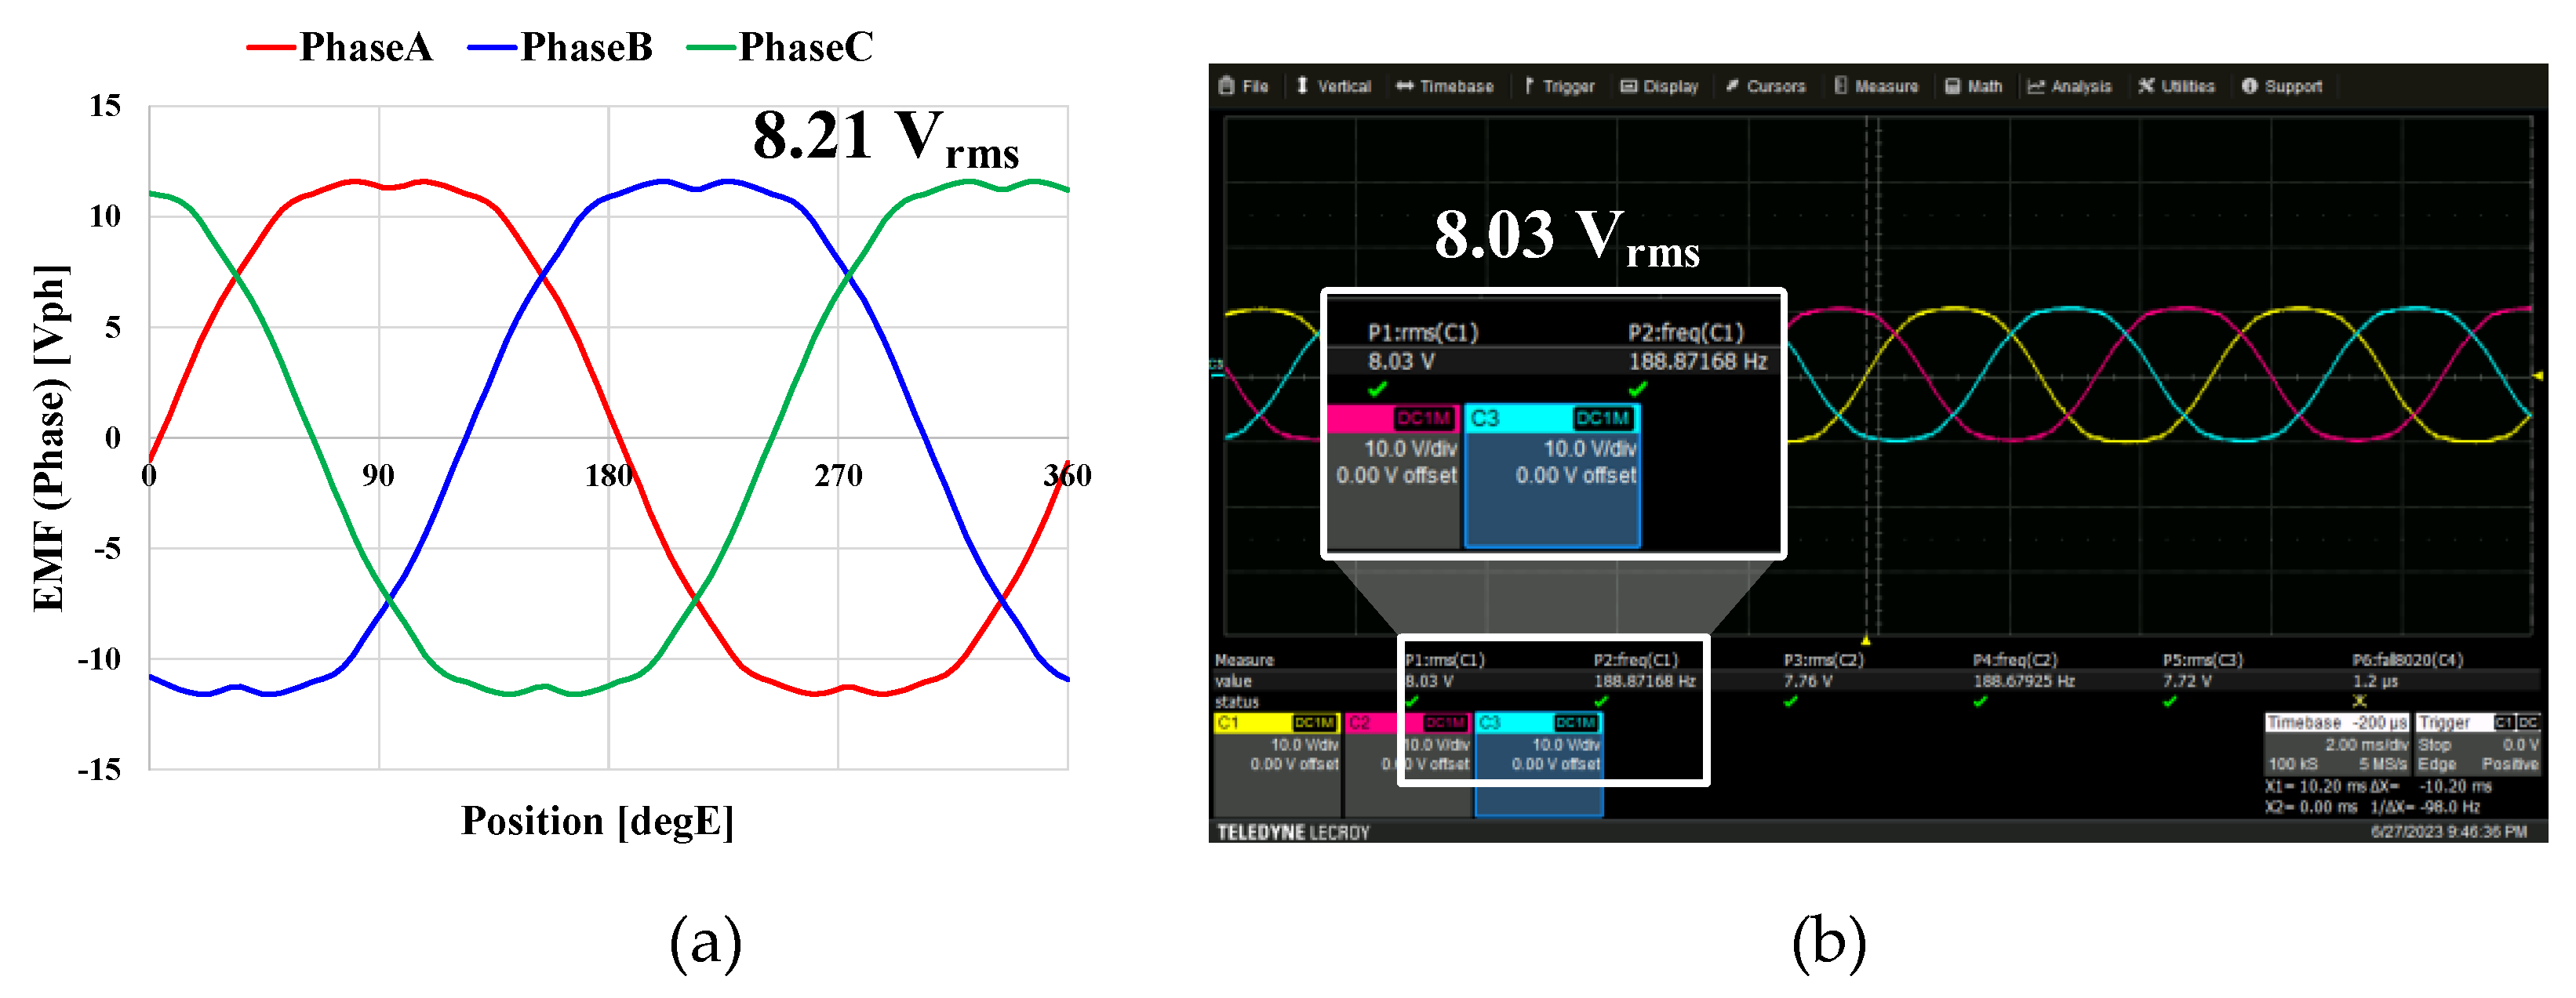Viewport: 2576px width, 998px height.
Task: Click the Timebase horizontal arrow icon
Action: point(1405,86)
